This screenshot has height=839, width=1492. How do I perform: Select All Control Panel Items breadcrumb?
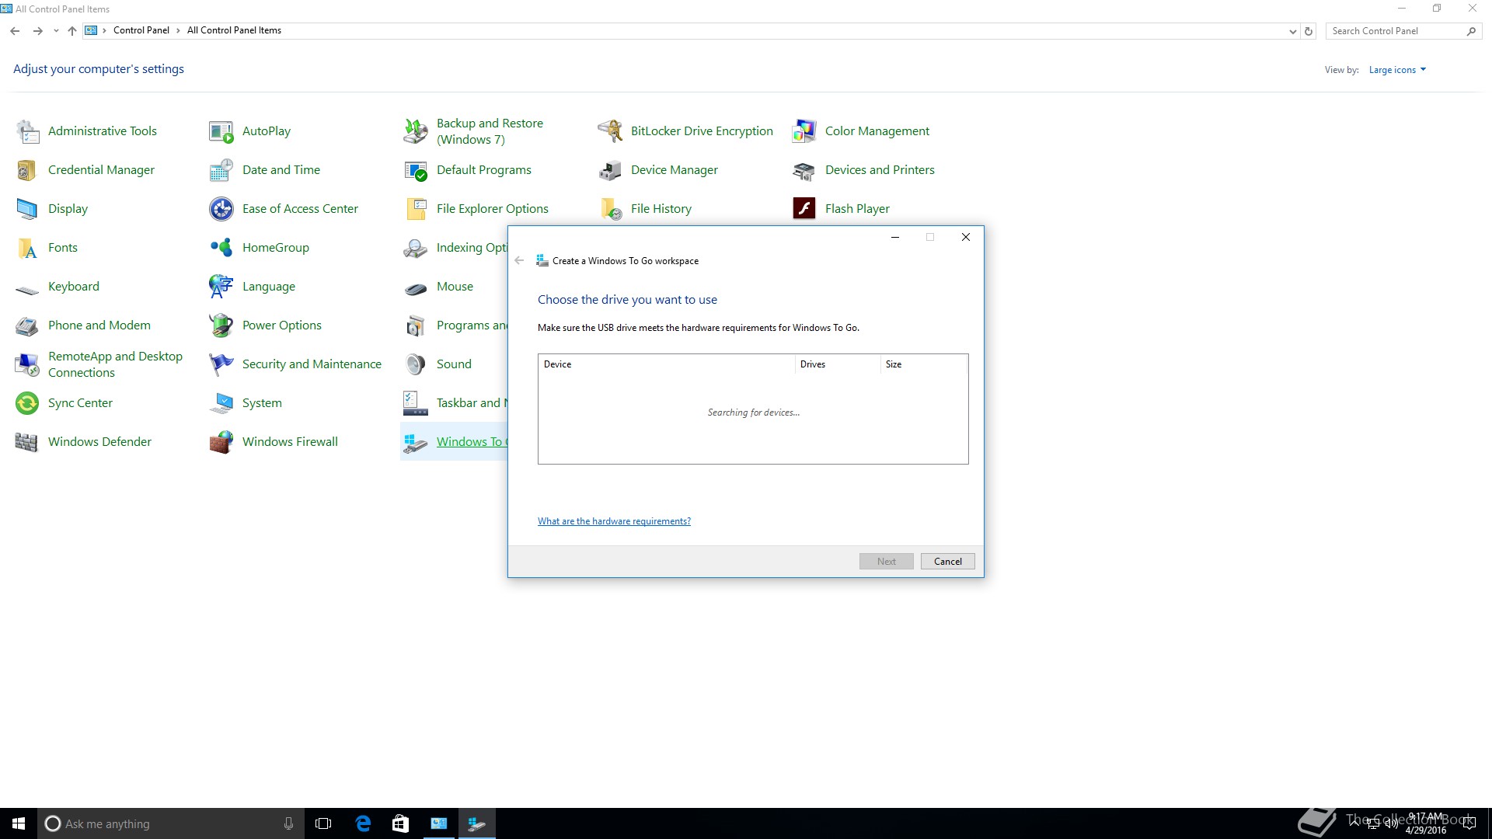click(234, 30)
